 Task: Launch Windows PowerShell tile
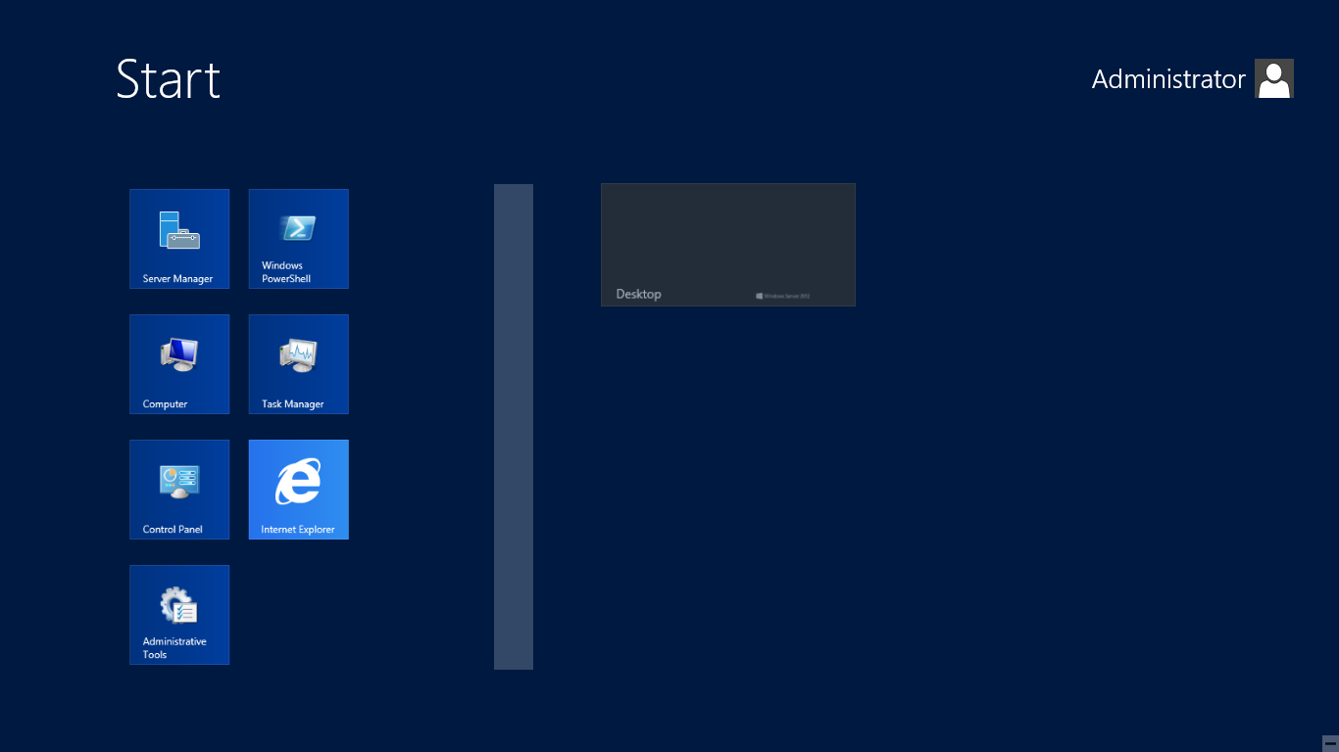click(299, 239)
